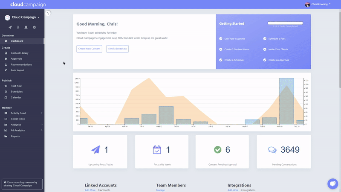Click the Create an Approval checkmark
The image size is (341, 192).
[x=265, y=60]
